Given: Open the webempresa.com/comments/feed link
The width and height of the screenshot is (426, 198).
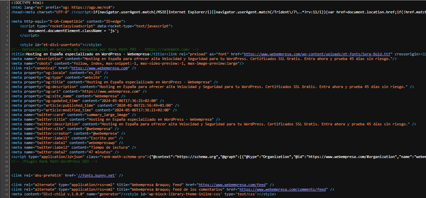Looking at the screenshot, I should pos(282,189).
